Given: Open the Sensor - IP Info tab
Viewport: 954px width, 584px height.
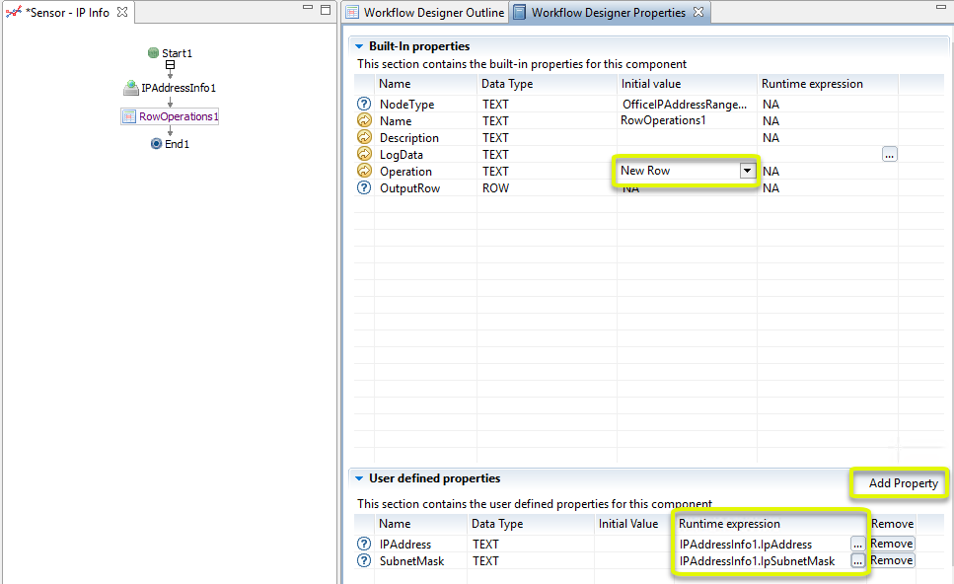Looking at the screenshot, I should coord(67,12).
